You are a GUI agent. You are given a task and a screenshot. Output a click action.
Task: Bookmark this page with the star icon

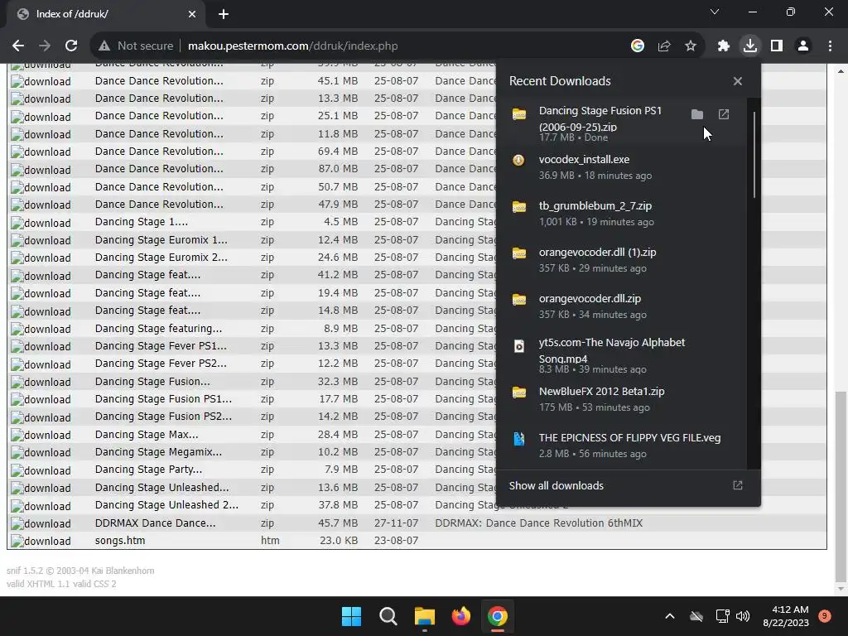pos(691,46)
